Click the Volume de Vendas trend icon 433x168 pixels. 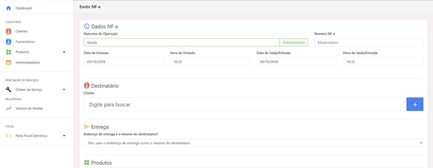click(9, 109)
